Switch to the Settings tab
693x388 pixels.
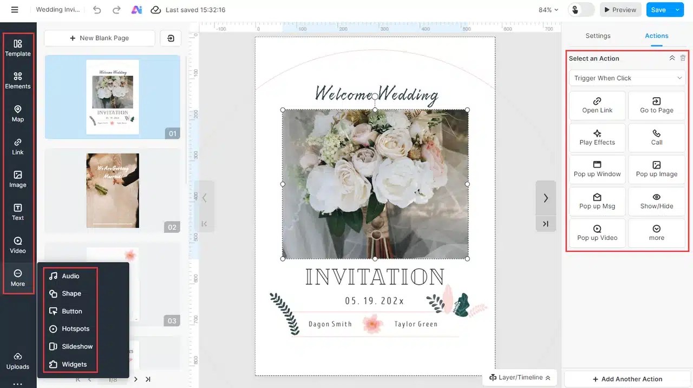click(598, 35)
